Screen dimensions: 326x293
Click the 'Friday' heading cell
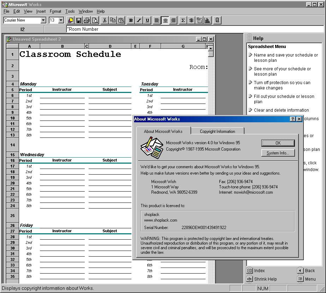click(x=26, y=225)
